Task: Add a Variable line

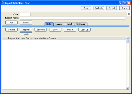Action: coord(11,30)
